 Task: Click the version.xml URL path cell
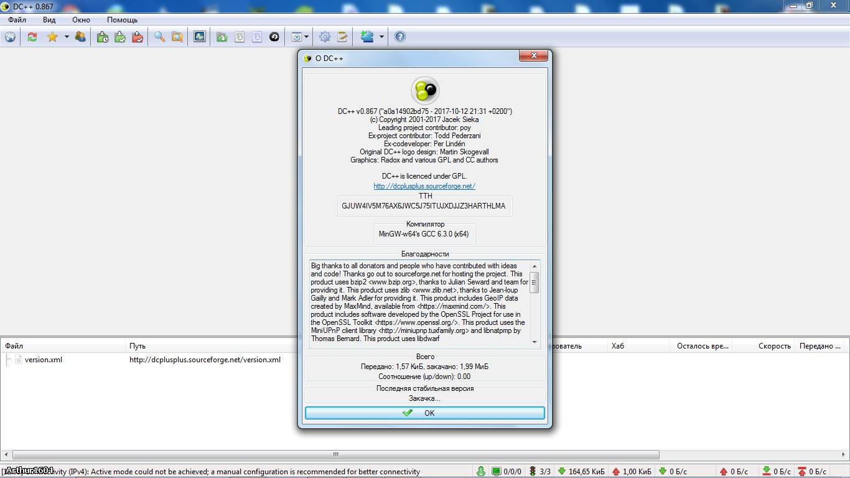tap(205, 360)
